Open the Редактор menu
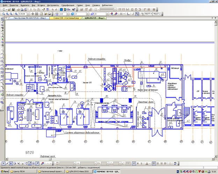Screen dimensions: 218x174 pyautogui.click(x=14, y=5)
